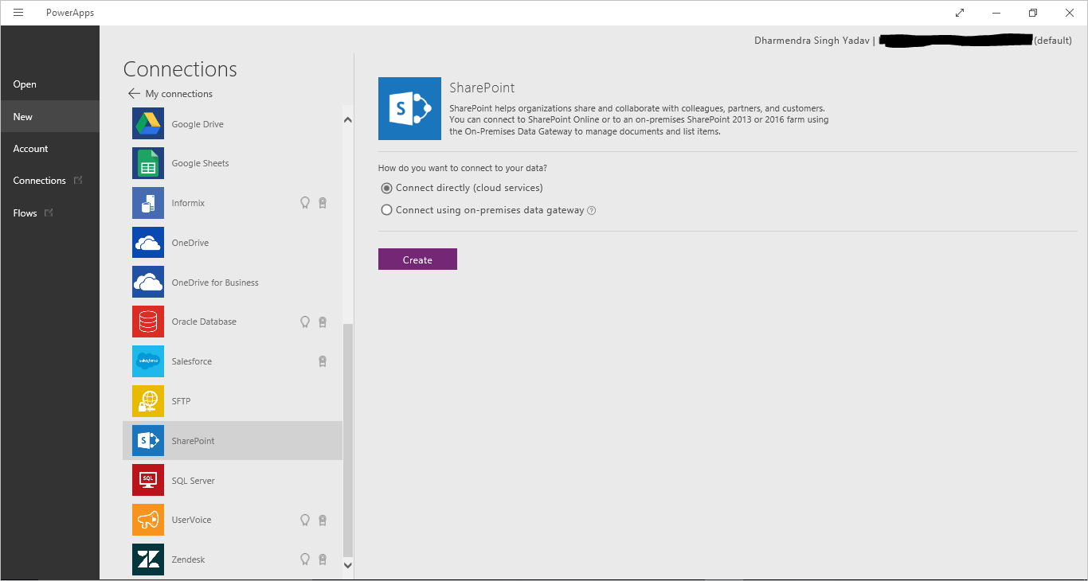Select the SQL Server label
The image size is (1088, 581).
[194, 481]
